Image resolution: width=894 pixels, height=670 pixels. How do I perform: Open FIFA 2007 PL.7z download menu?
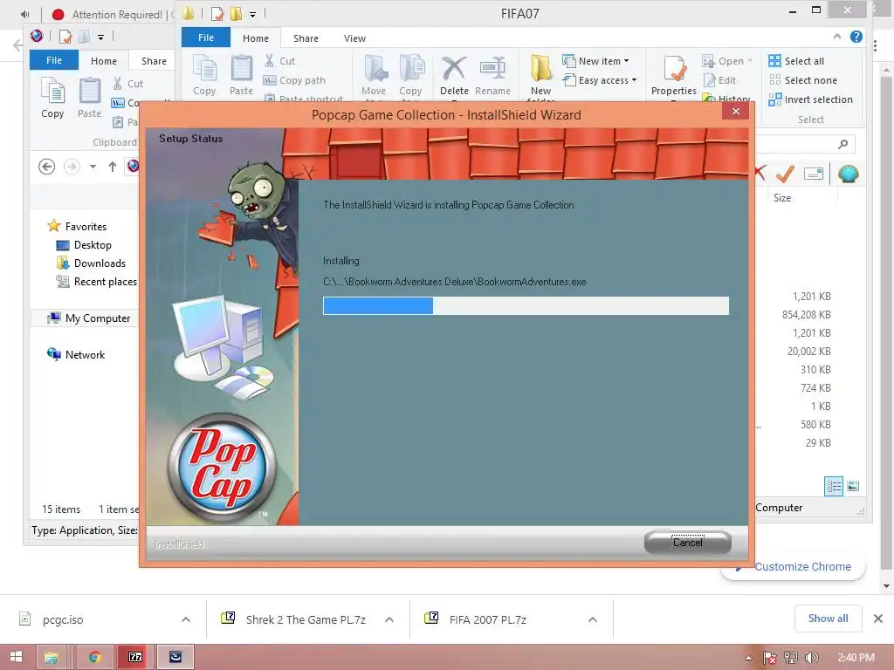tap(593, 619)
